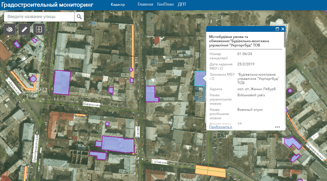This screenshot has height=181, width=327.
Task: Click the кол. сп. Жанни Лябурб address
Action: point(257,89)
